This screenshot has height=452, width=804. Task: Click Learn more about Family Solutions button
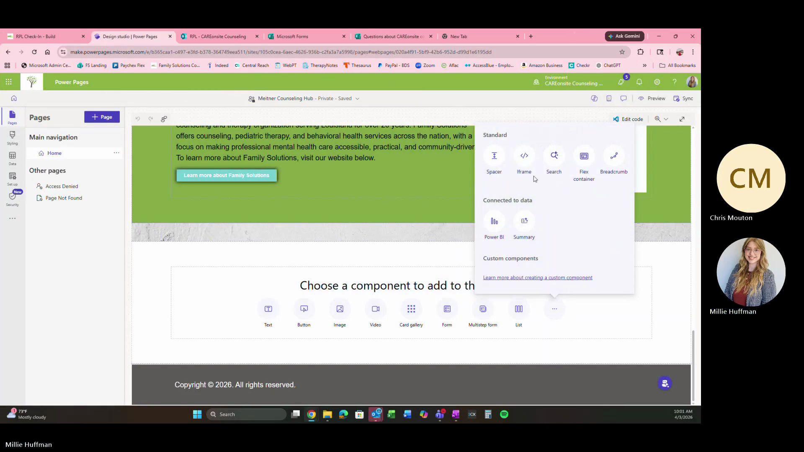pos(226,175)
